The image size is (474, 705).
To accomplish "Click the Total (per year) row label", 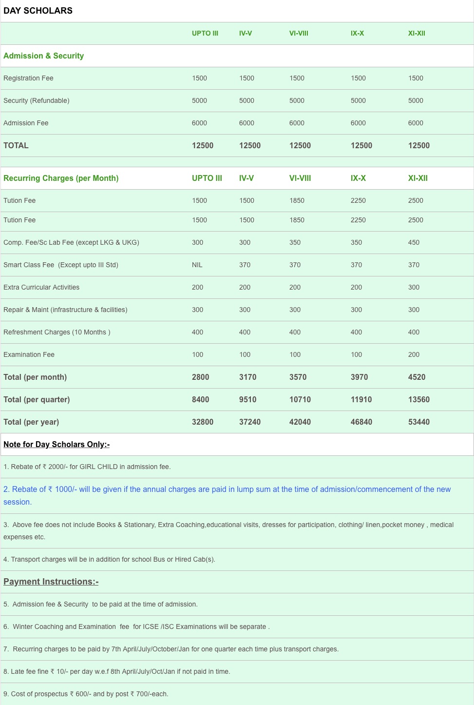I will 31,422.
